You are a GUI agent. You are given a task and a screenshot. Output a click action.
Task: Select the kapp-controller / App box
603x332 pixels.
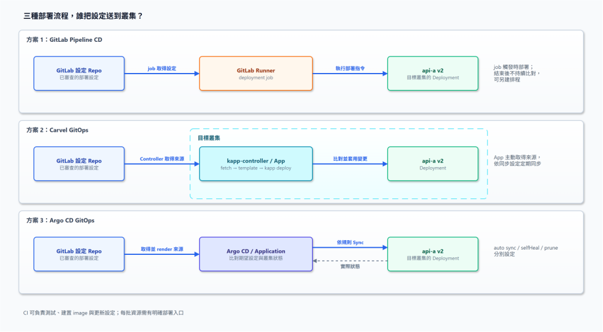[256, 164]
